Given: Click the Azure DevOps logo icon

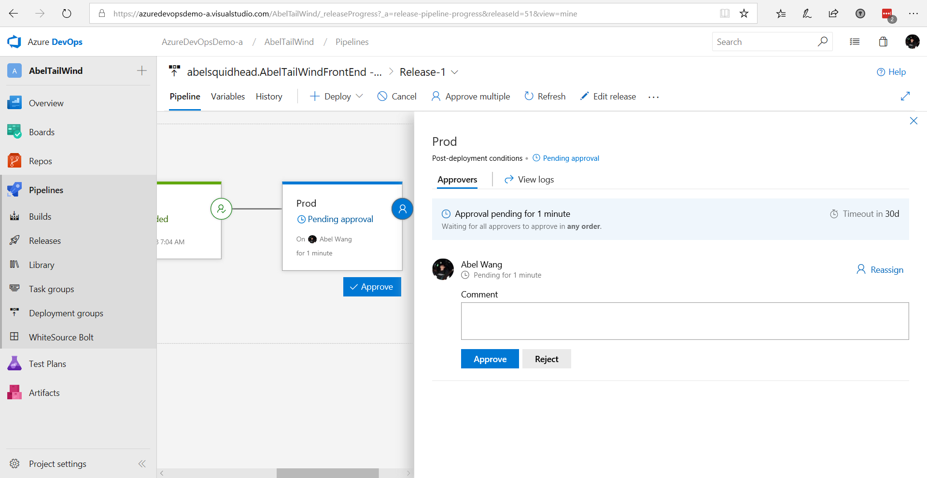Looking at the screenshot, I should 14,42.
